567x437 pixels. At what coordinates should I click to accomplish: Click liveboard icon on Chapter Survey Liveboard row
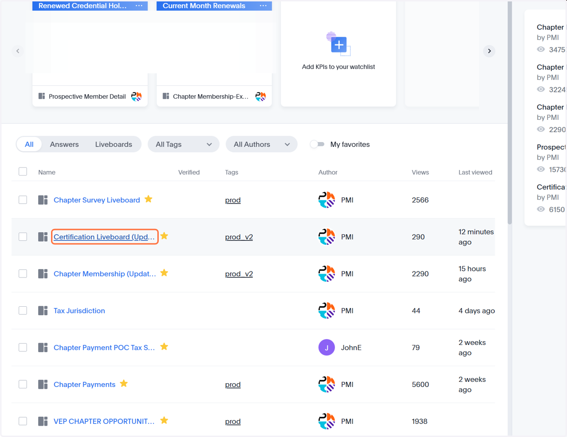coord(43,200)
